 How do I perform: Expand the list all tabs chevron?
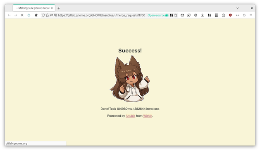(238, 8)
